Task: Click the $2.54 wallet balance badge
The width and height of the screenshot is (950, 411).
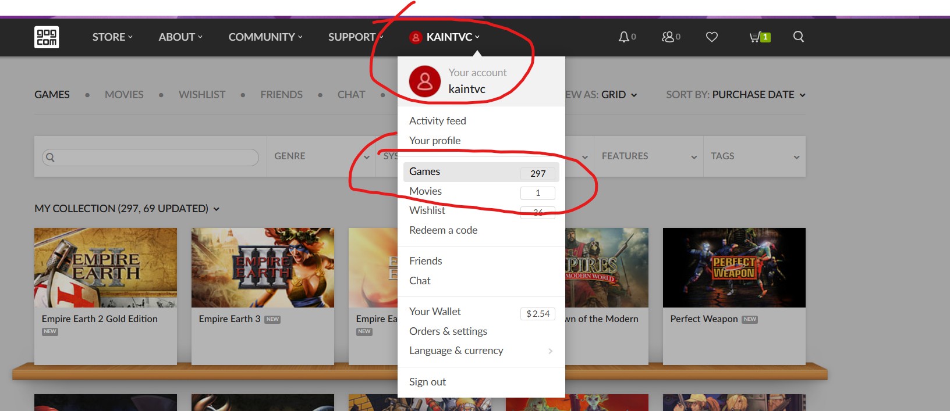Action: [538, 314]
